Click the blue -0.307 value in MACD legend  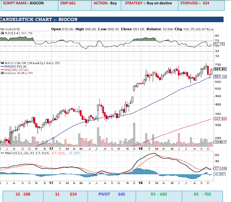75,153
